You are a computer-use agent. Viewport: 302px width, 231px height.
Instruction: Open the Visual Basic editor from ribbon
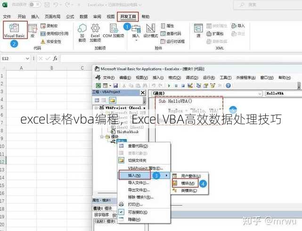[x=15, y=30]
